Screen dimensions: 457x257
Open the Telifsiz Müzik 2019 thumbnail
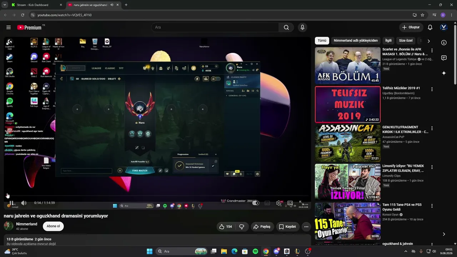pyautogui.click(x=348, y=105)
